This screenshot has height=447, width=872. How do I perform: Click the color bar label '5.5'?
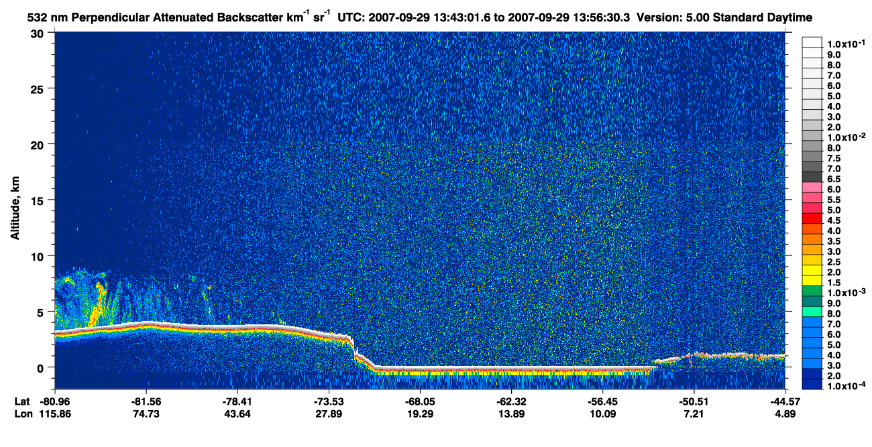(834, 200)
